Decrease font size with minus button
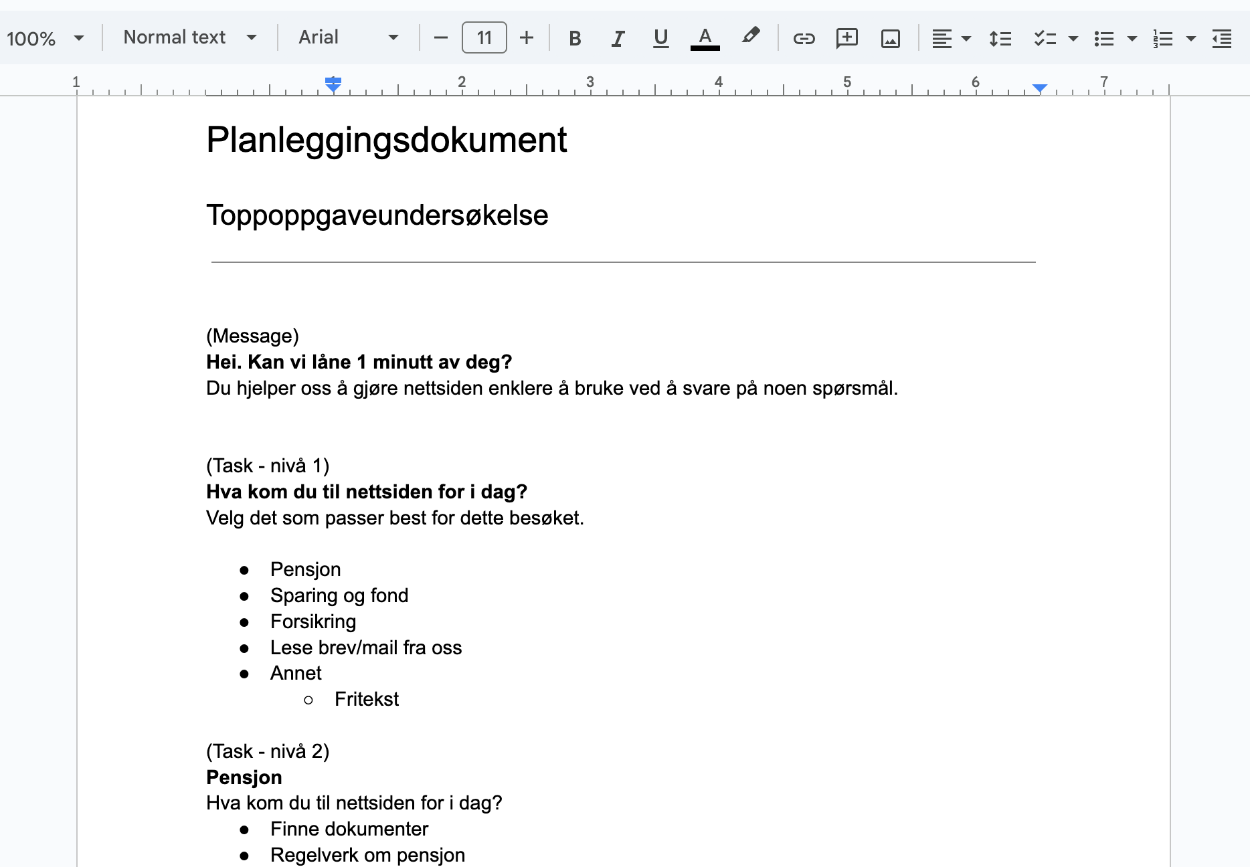The image size is (1250, 867). tap(440, 38)
